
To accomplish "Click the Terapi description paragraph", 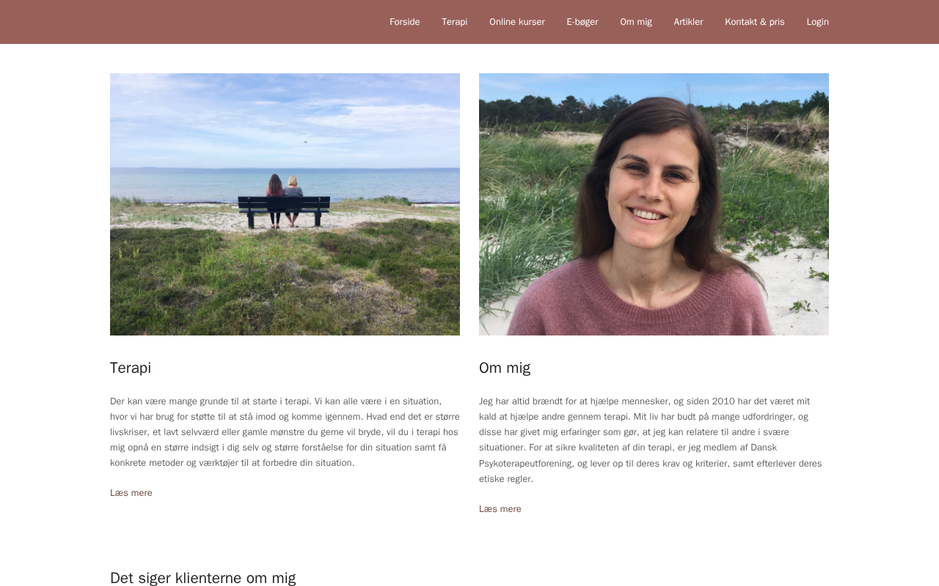I will tap(285, 432).
